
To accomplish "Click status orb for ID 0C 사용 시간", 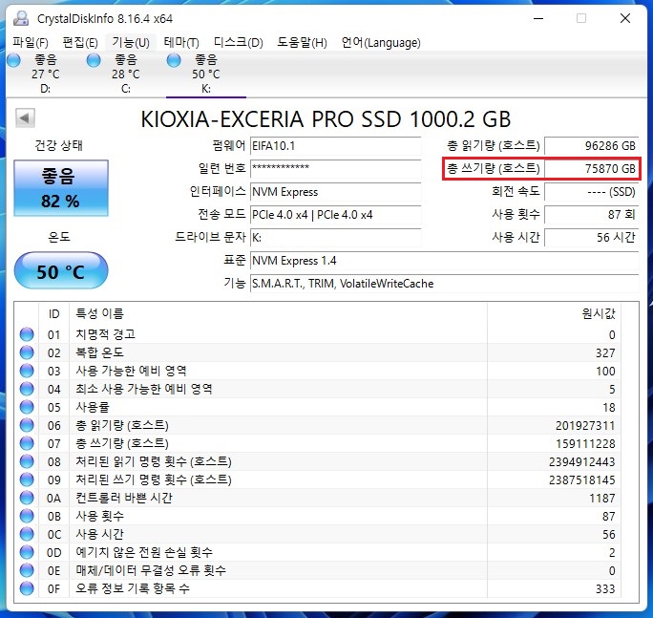I will (x=27, y=534).
